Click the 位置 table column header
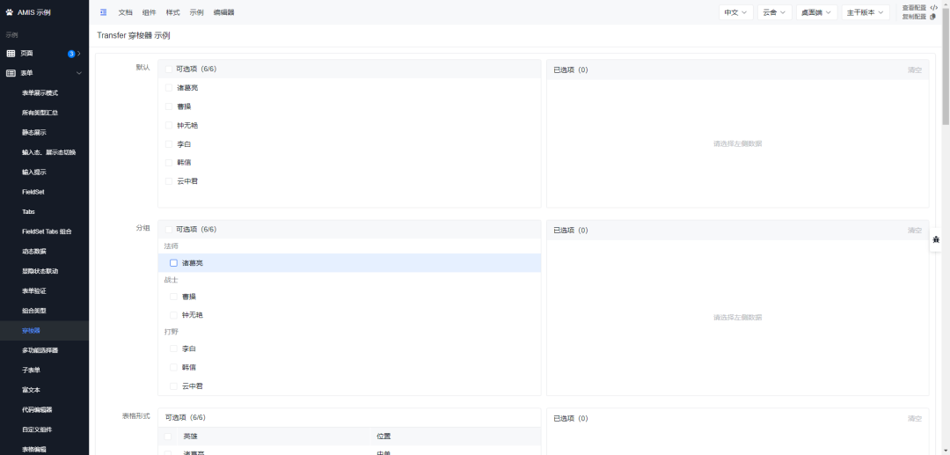Image resolution: width=950 pixels, height=455 pixels. [x=384, y=437]
